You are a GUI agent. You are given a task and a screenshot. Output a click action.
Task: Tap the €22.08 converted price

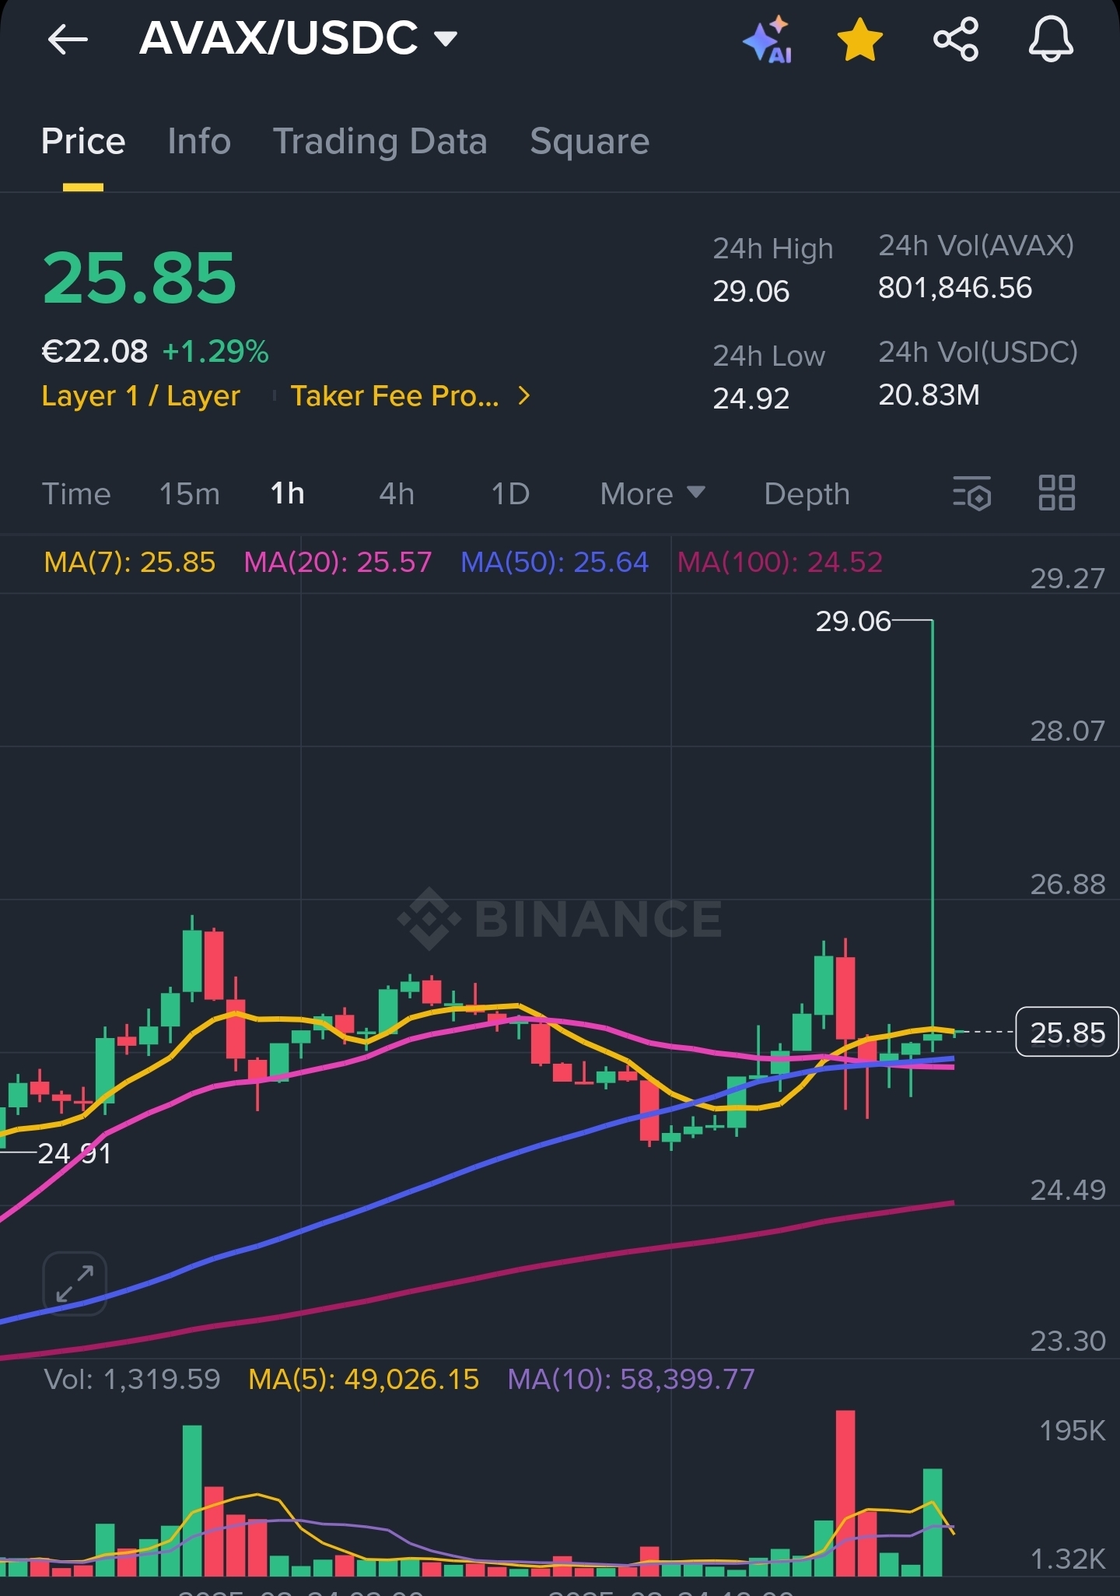[95, 352]
